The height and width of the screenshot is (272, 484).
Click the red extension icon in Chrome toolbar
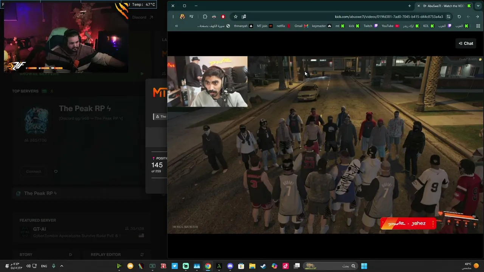223,17
